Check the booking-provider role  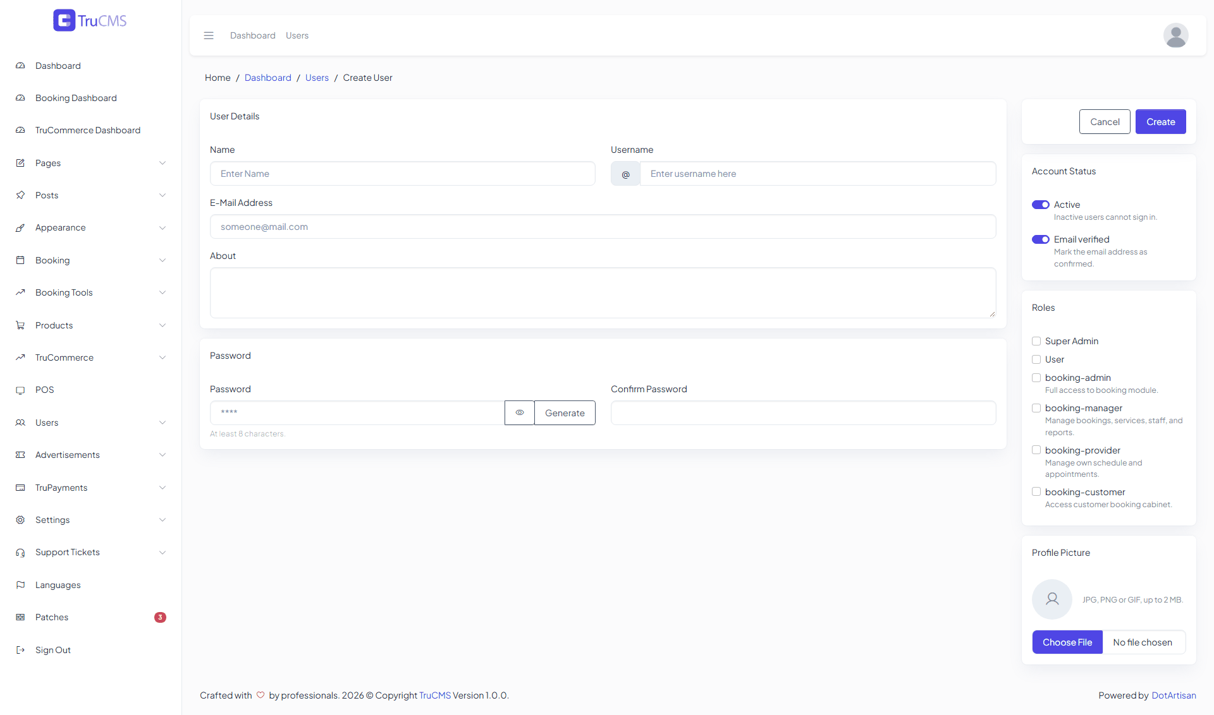(x=1036, y=450)
